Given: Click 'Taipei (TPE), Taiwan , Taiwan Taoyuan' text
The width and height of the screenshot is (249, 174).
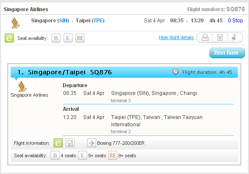Looking at the screenshot, I should 157,117.
